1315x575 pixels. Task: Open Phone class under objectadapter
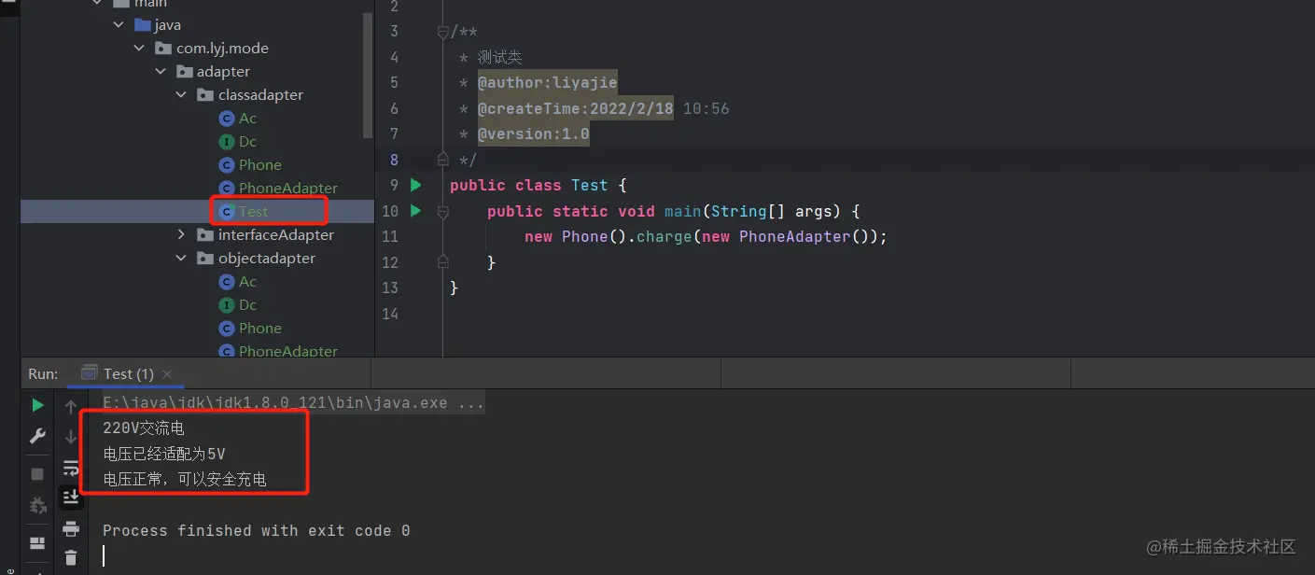(x=260, y=328)
